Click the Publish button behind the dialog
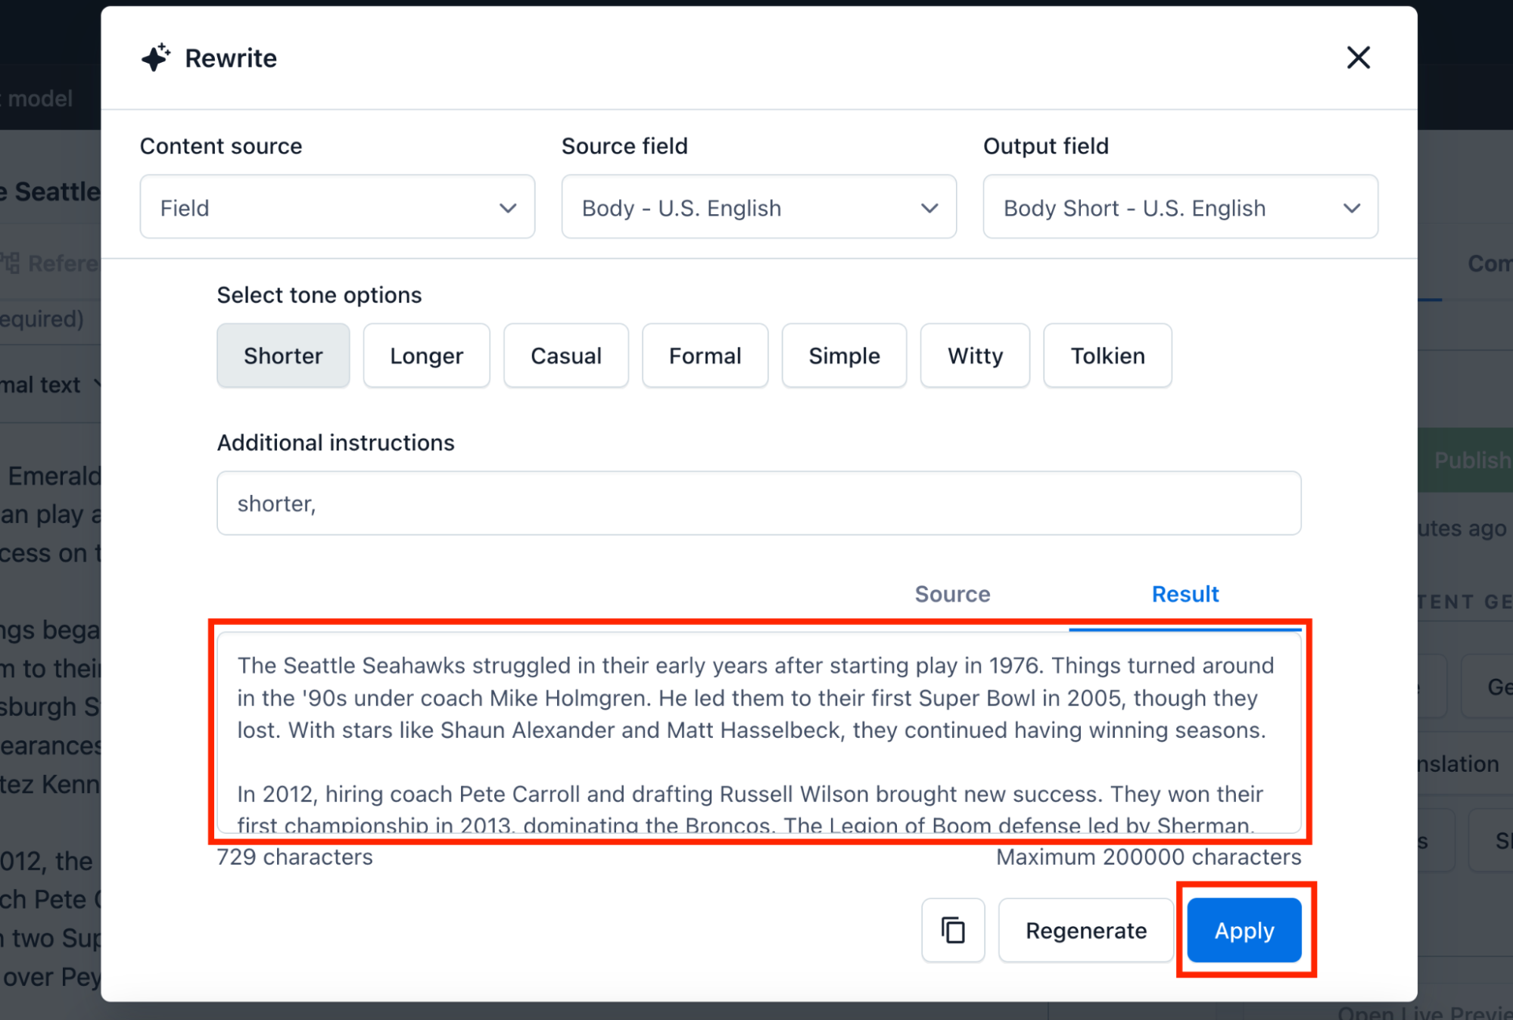 click(1468, 460)
